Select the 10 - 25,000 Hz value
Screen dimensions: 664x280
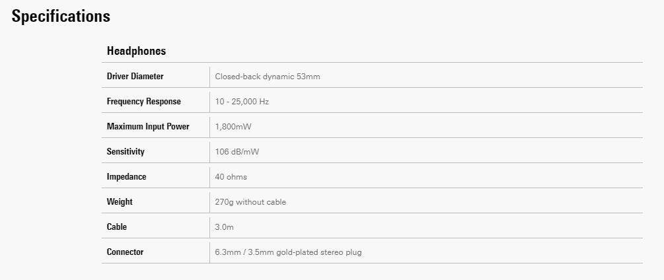click(x=242, y=102)
